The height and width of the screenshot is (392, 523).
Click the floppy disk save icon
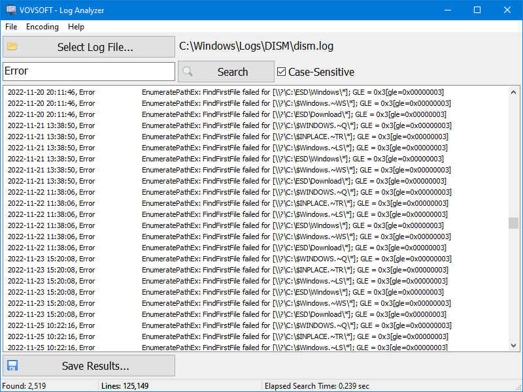[x=14, y=365]
